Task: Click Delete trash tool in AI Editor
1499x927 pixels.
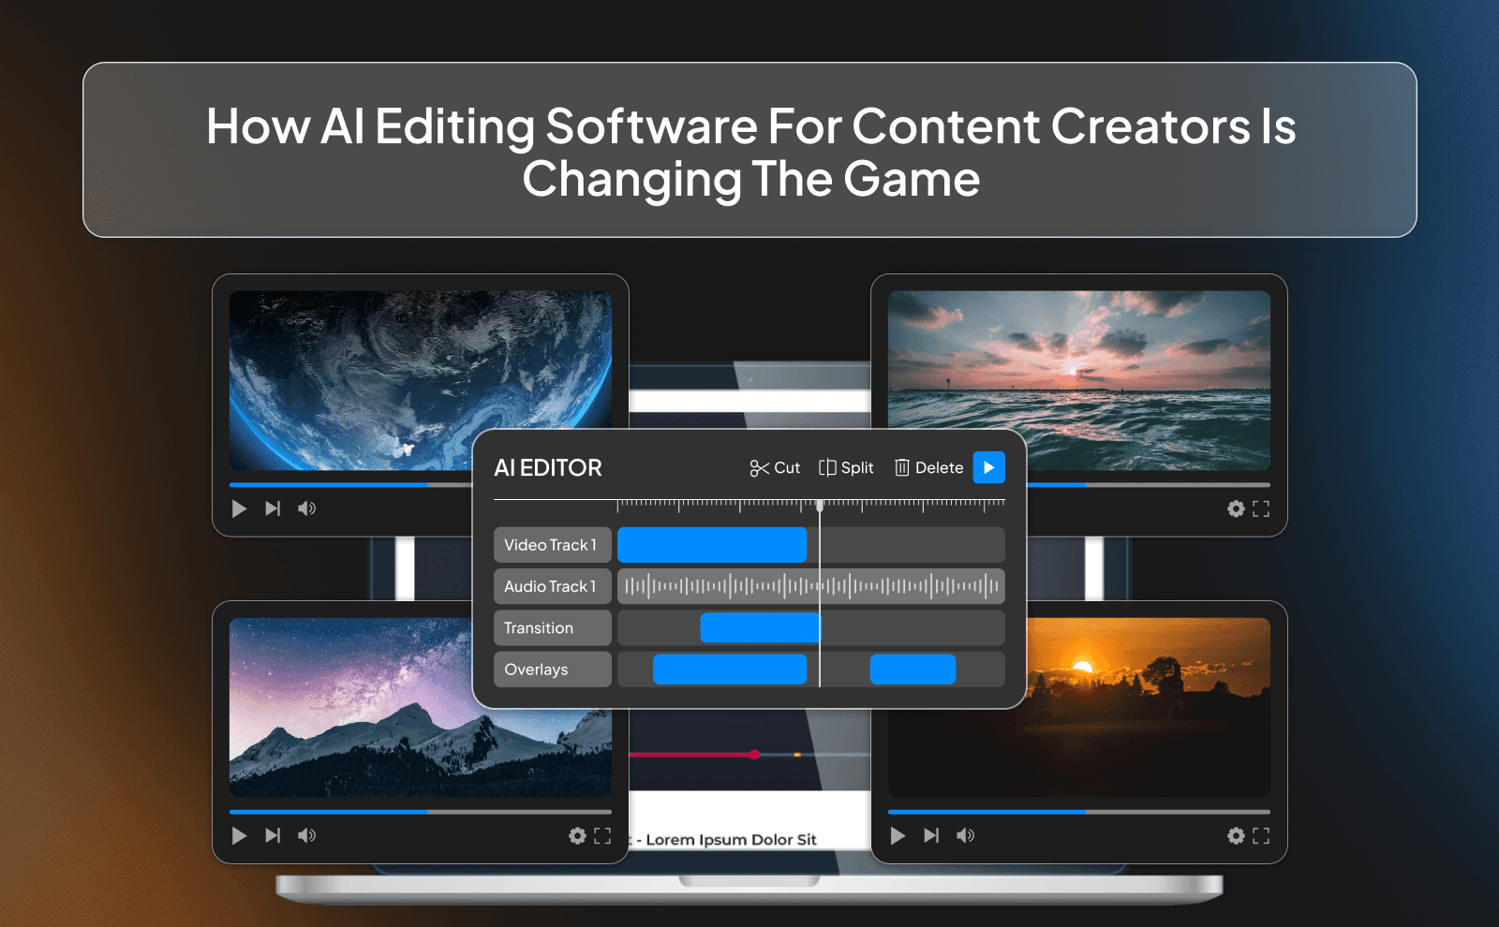Action: click(929, 468)
